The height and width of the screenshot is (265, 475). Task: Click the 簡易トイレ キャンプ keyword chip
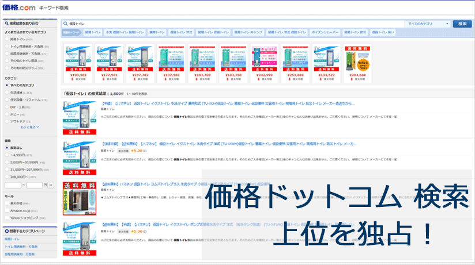click(x=248, y=32)
